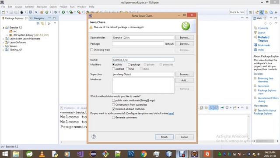Expand the Servers project

[3, 46]
